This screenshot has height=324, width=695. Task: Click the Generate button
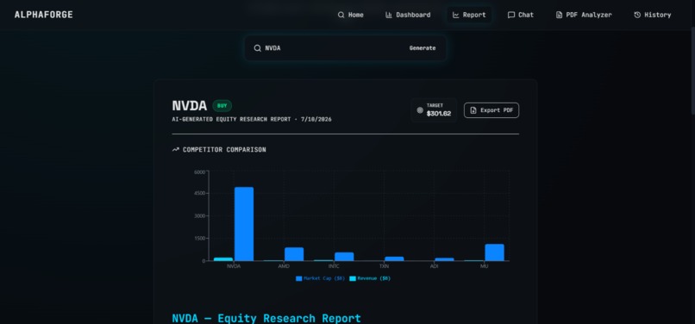(x=423, y=48)
